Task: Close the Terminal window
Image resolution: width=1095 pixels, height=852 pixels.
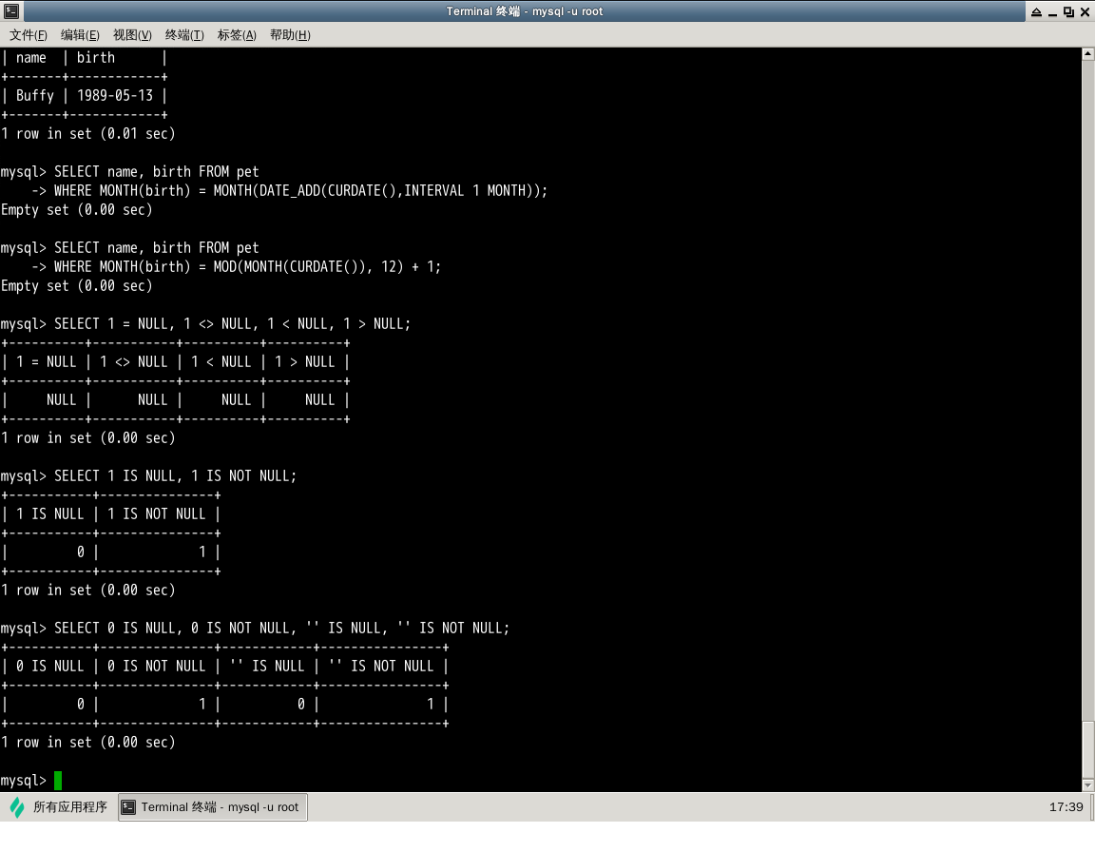Action: click(x=1085, y=11)
